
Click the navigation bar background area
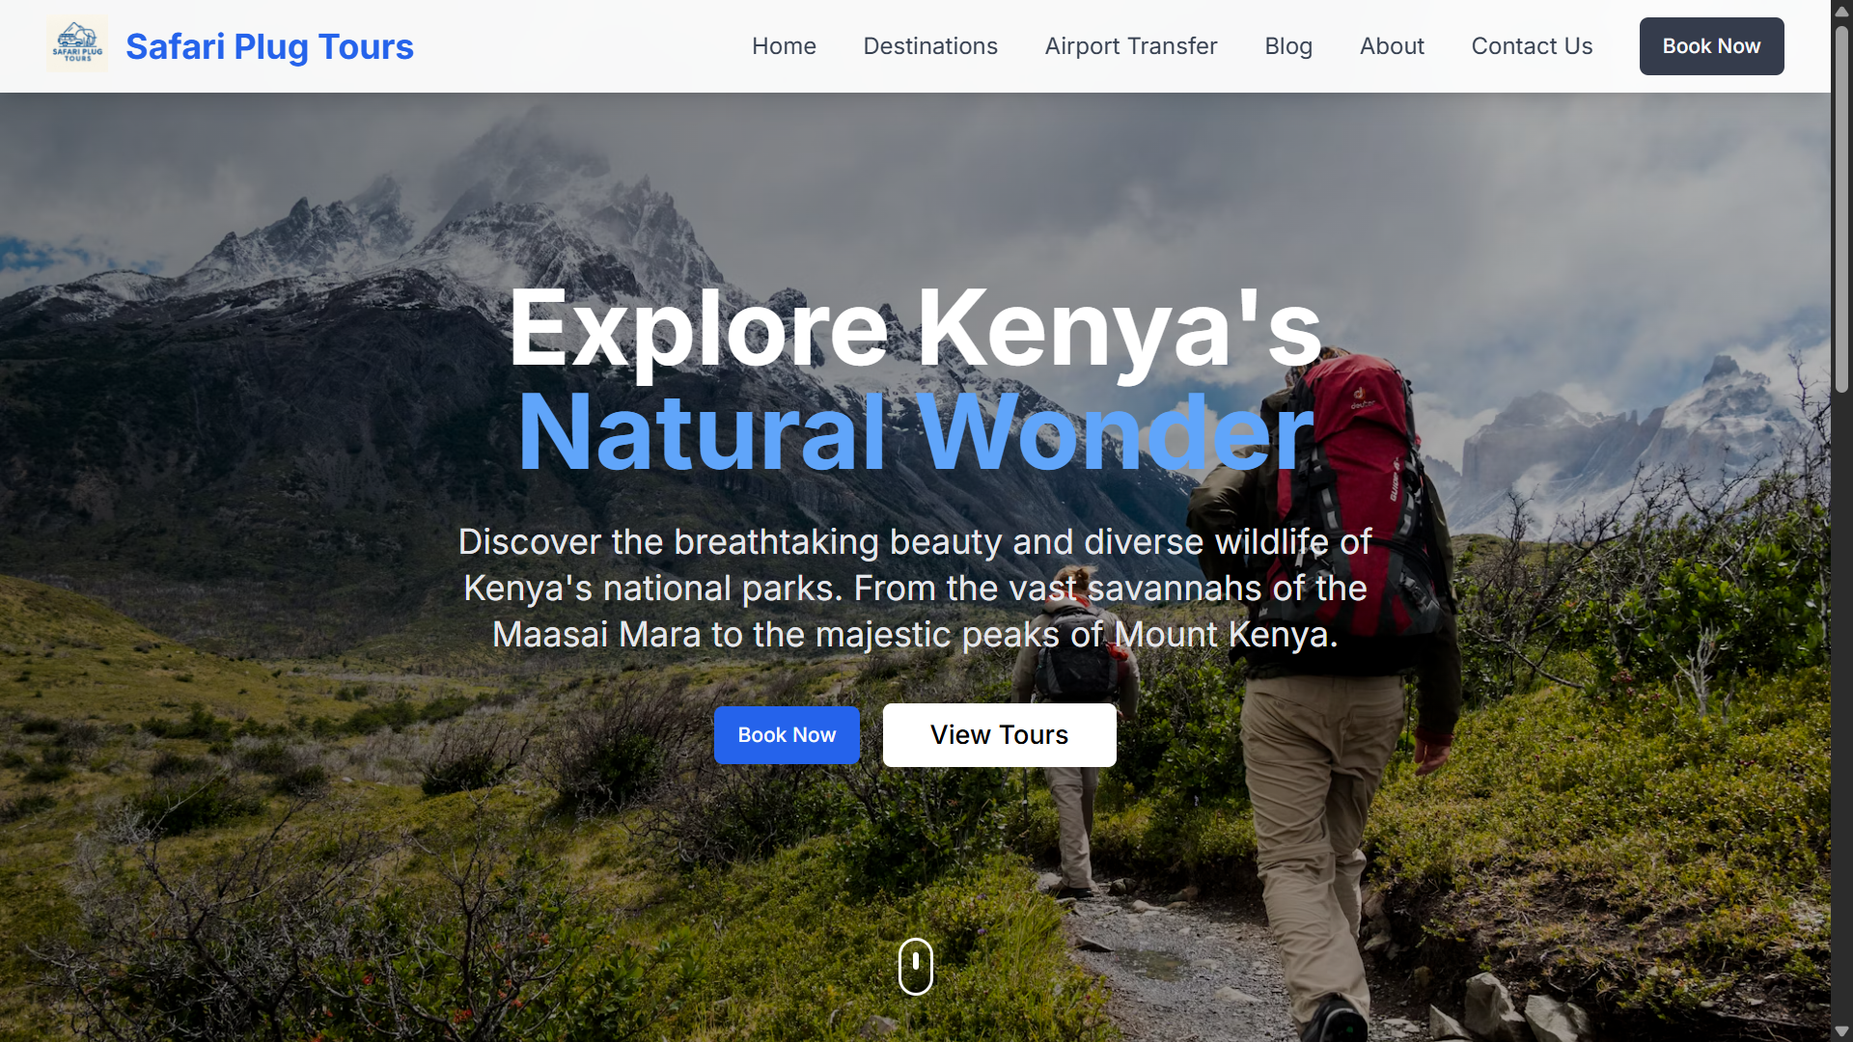click(579, 45)
